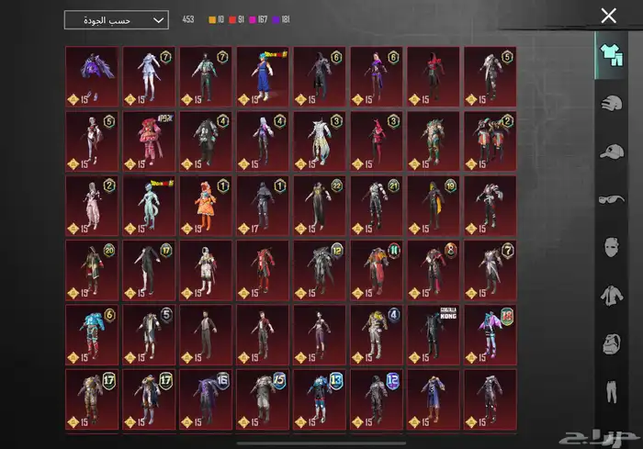Open the helmet category in sidebar
The image size is (643, 449).
(610, 103)
